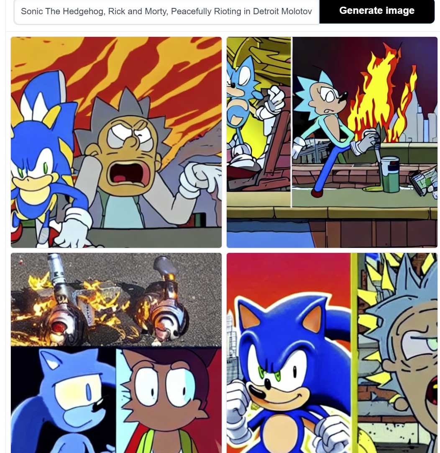Select the Rick panel right of yellow divider
Screen dimensions: 440x453
point(398,353)
